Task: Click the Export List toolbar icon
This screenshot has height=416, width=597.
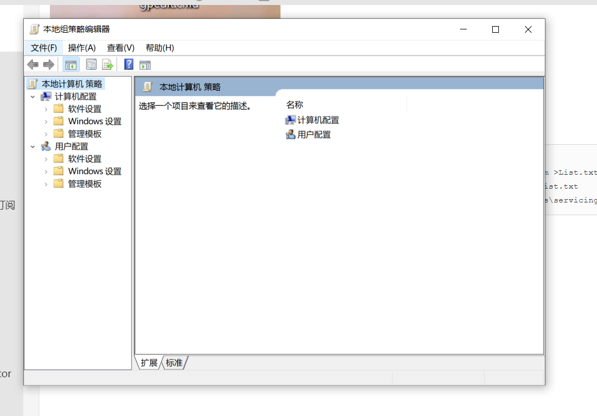Action: (x=108, y=65)
